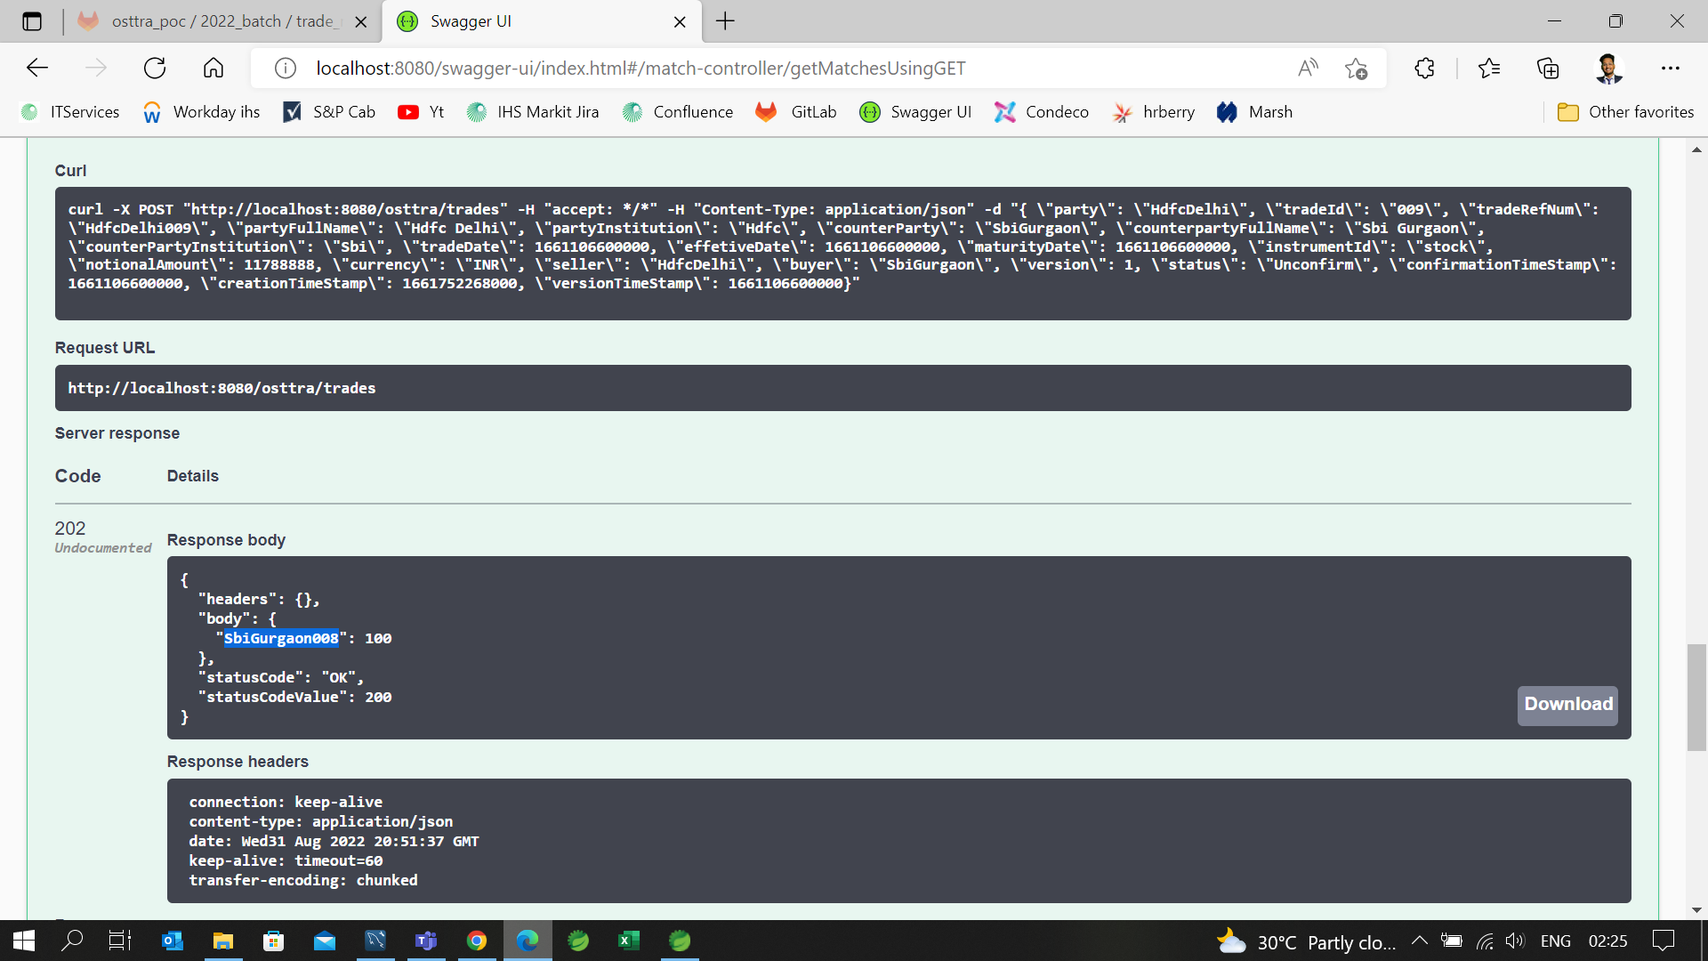The width and height of the screenshot is (1708, 961).
Task: Open Collections icon in toolbar
Action: pos(1548,69)
